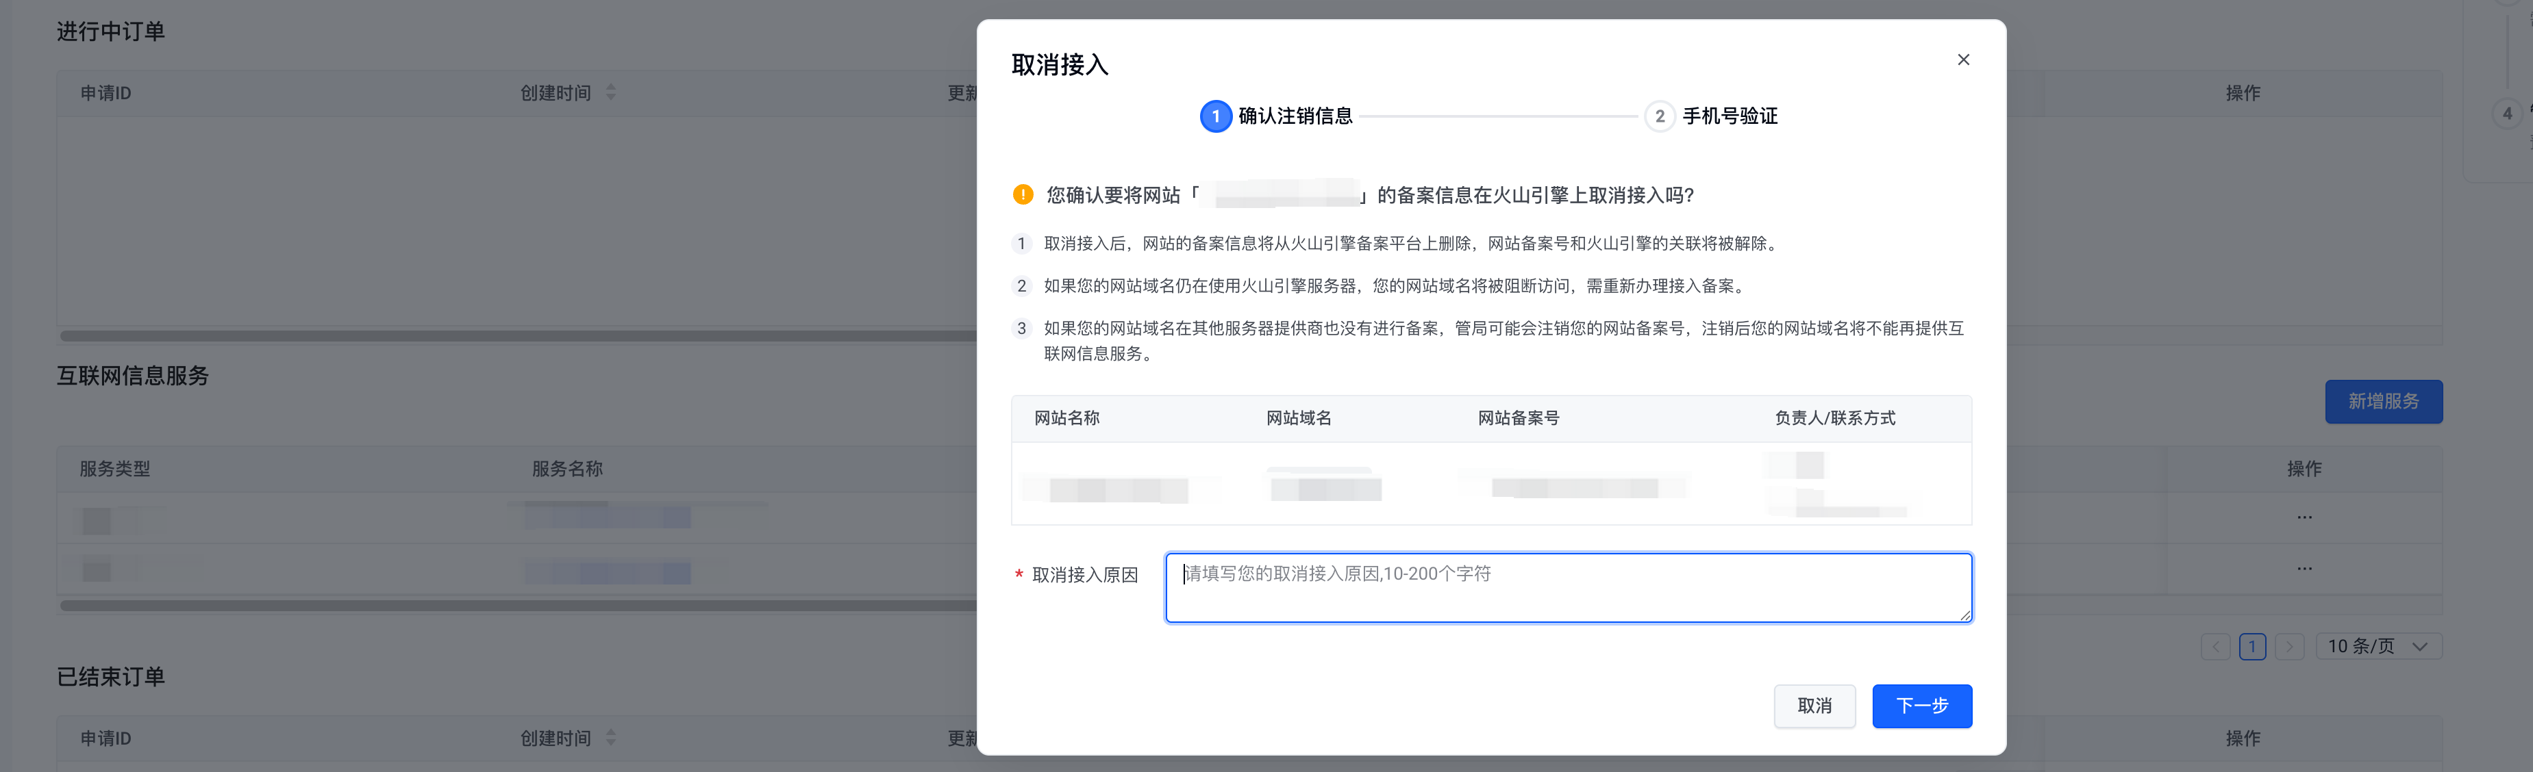Select page 1 in pagination
The width and height of the screenshot is (2533, 772).
click(2251, 646)
